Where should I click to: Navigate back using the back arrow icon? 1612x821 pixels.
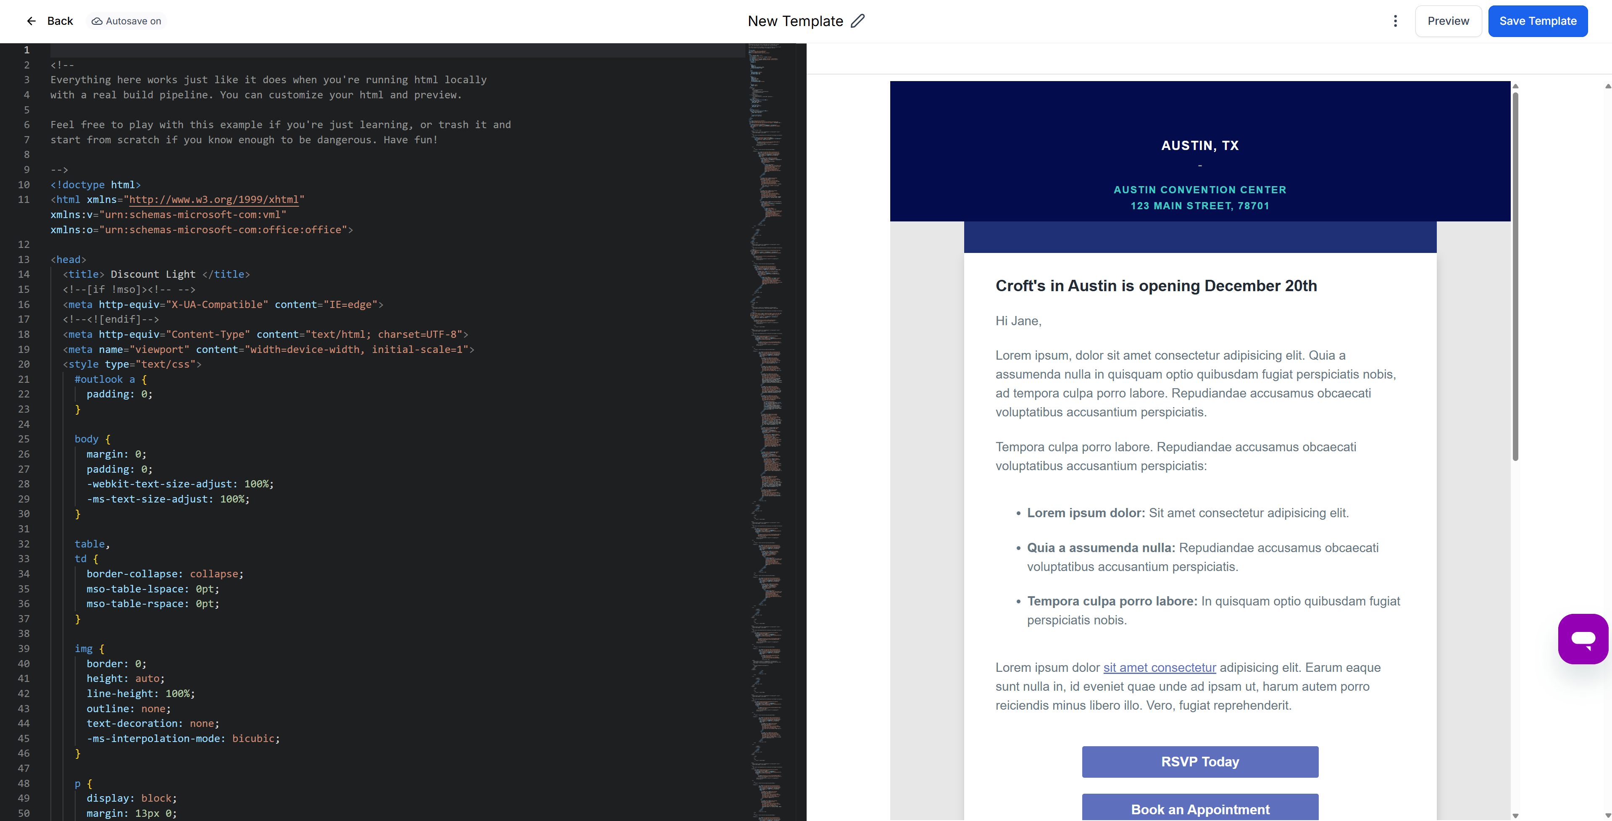coord(31,21)
